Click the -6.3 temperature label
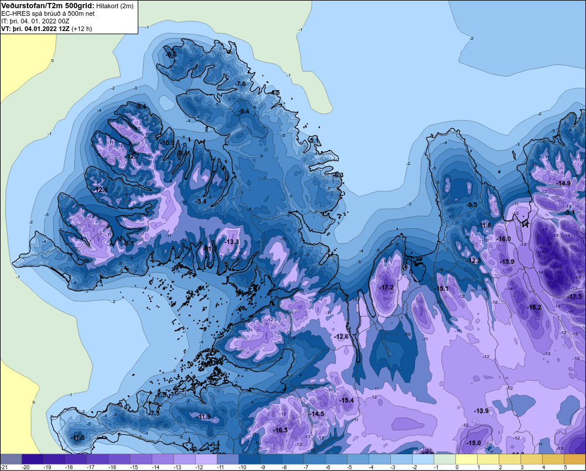 click(338, 175)
